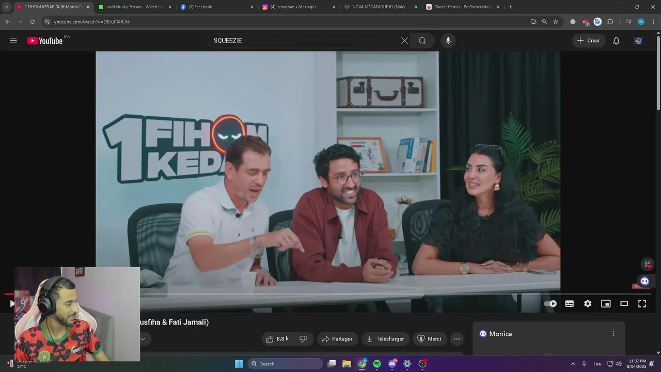The height and width of the screenshot is (372, 661).
Task: Open Spotify from the taskbar
Action: point(377,364)
